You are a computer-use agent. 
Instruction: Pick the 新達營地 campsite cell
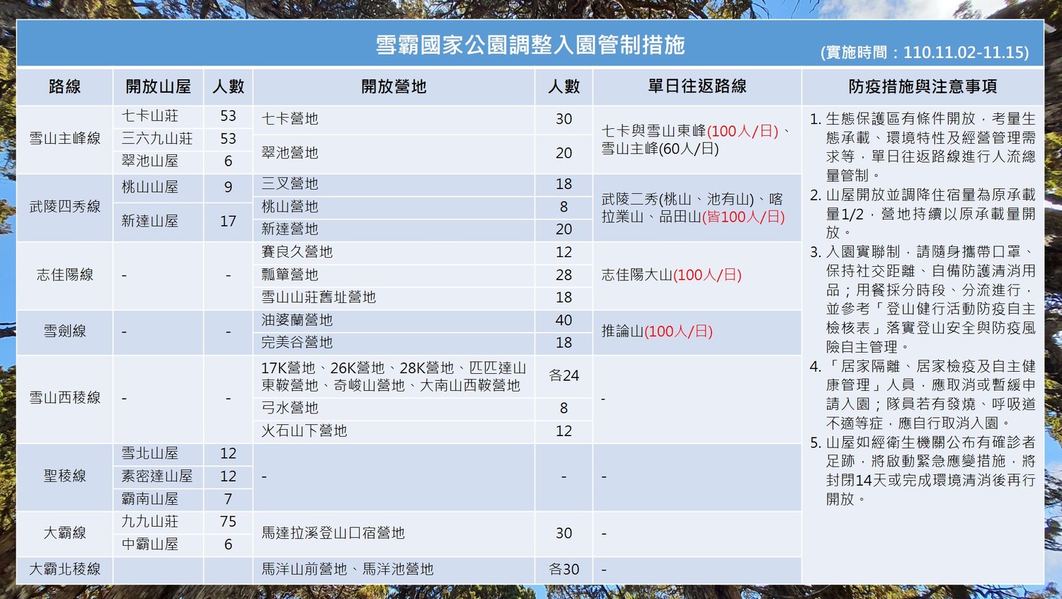pyautogui.click(x=394, y=229)
